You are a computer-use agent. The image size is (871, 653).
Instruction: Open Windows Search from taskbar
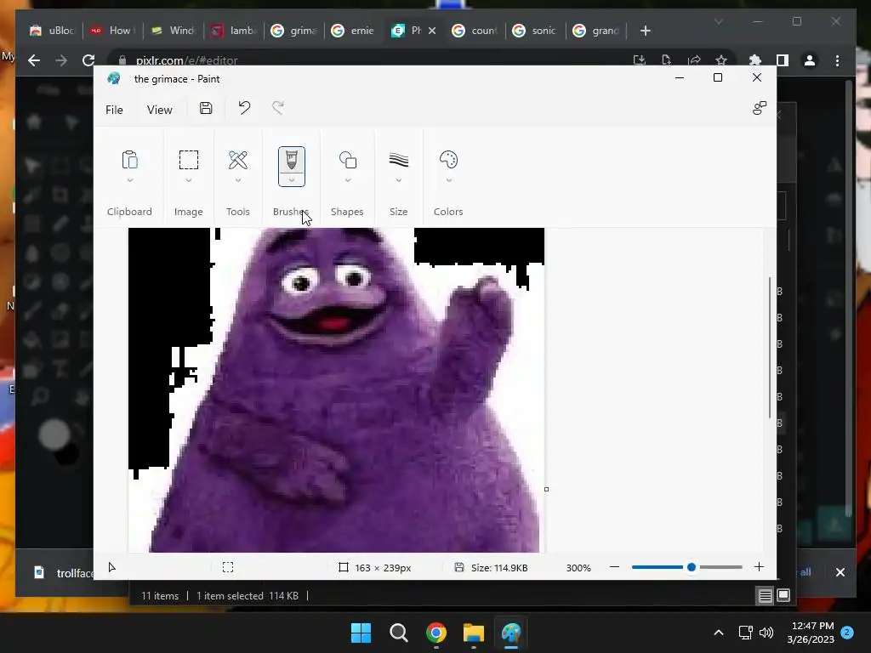[x=398, y=633]
